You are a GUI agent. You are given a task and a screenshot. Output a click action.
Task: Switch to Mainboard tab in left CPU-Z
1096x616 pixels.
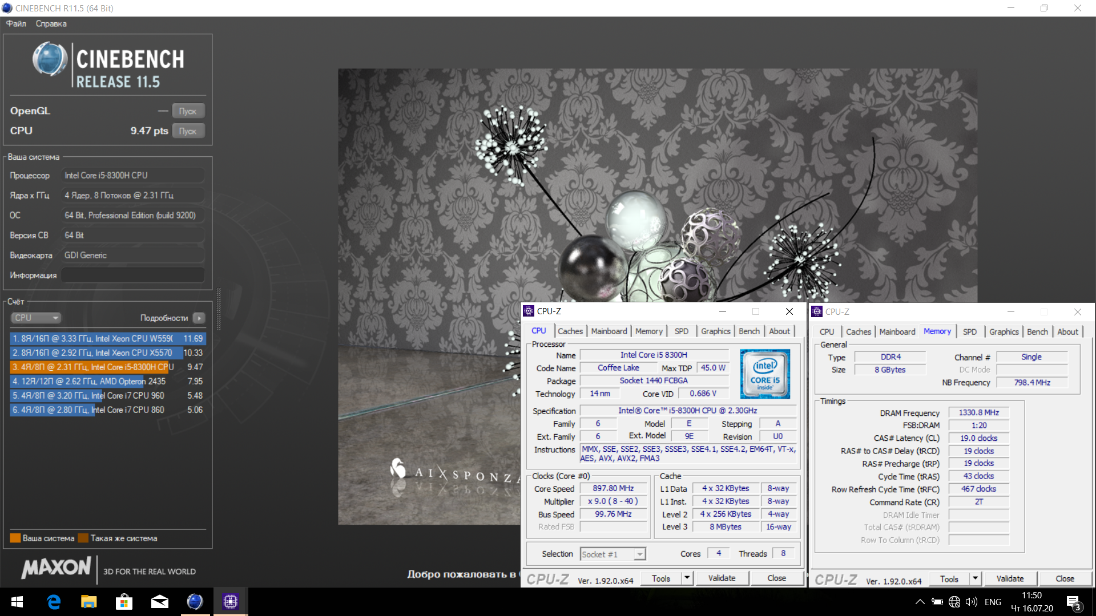(x=609, y=331)
